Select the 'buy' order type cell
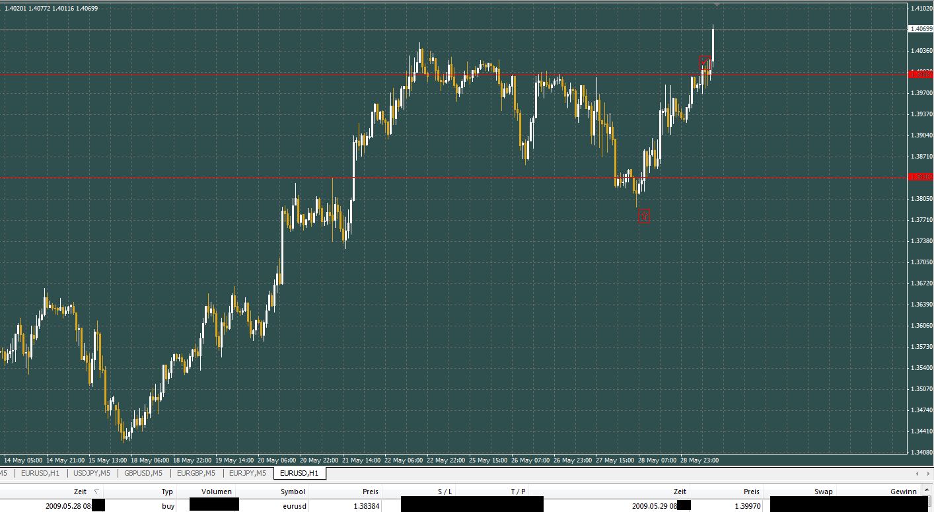The height and width of the screenshot is (512, 934). point(168,506)
